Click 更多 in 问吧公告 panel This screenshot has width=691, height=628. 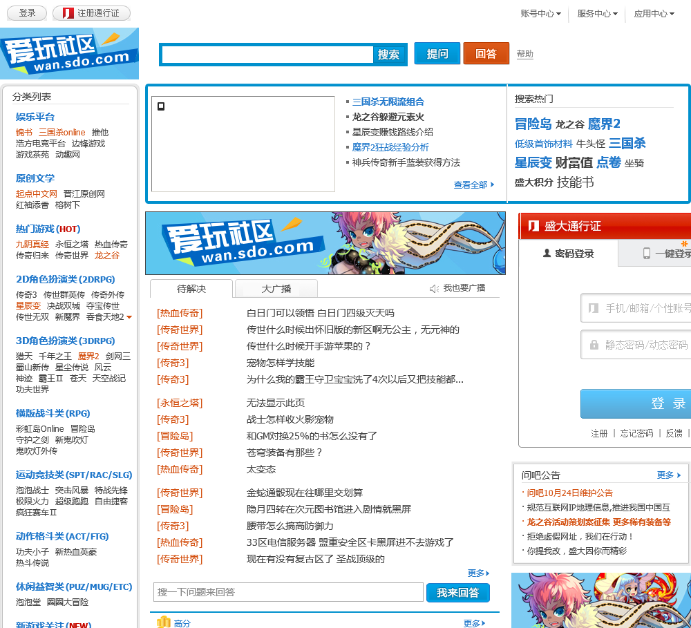coord(668,475)
